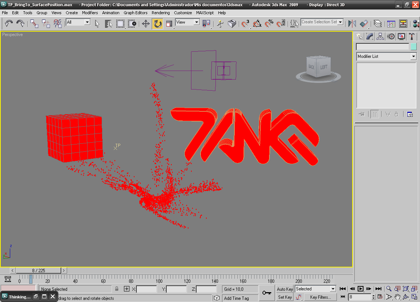Select the Select and Link tool
Screen dimensions: 420x302
[x=34, y=24]
